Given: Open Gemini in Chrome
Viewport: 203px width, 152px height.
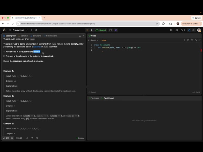Looking at the screenshot, I should pyautogui.click(x=196, y=18).
